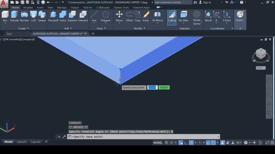Expand the Create panel dropdown

point(23,28)
